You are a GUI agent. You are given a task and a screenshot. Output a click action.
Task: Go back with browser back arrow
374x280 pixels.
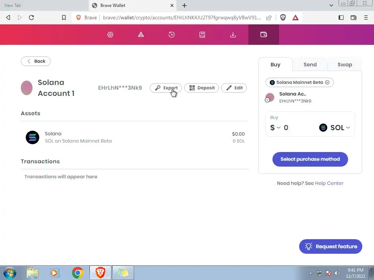coord(8,17)
